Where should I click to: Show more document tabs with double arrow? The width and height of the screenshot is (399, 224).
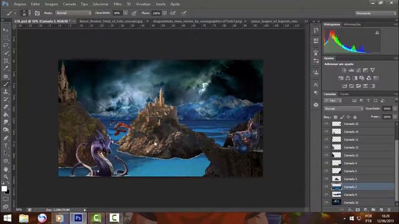point(306,21)
